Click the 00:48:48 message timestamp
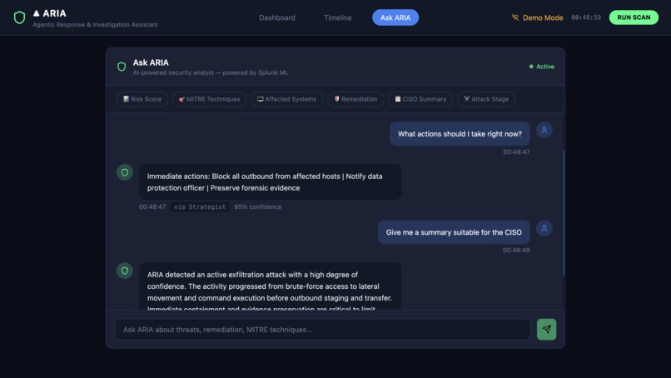 pos(516,250)
